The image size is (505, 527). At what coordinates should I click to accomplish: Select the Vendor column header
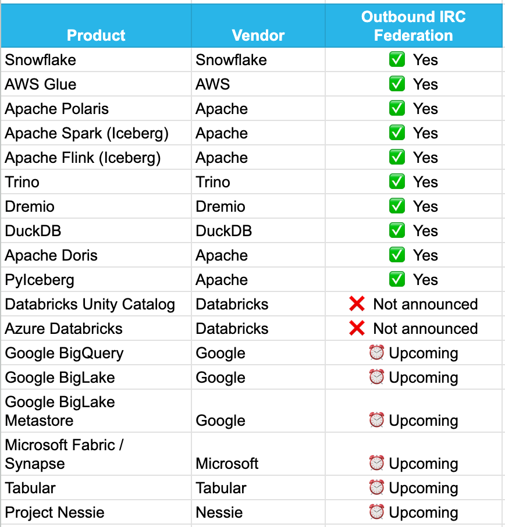[258, 35]
